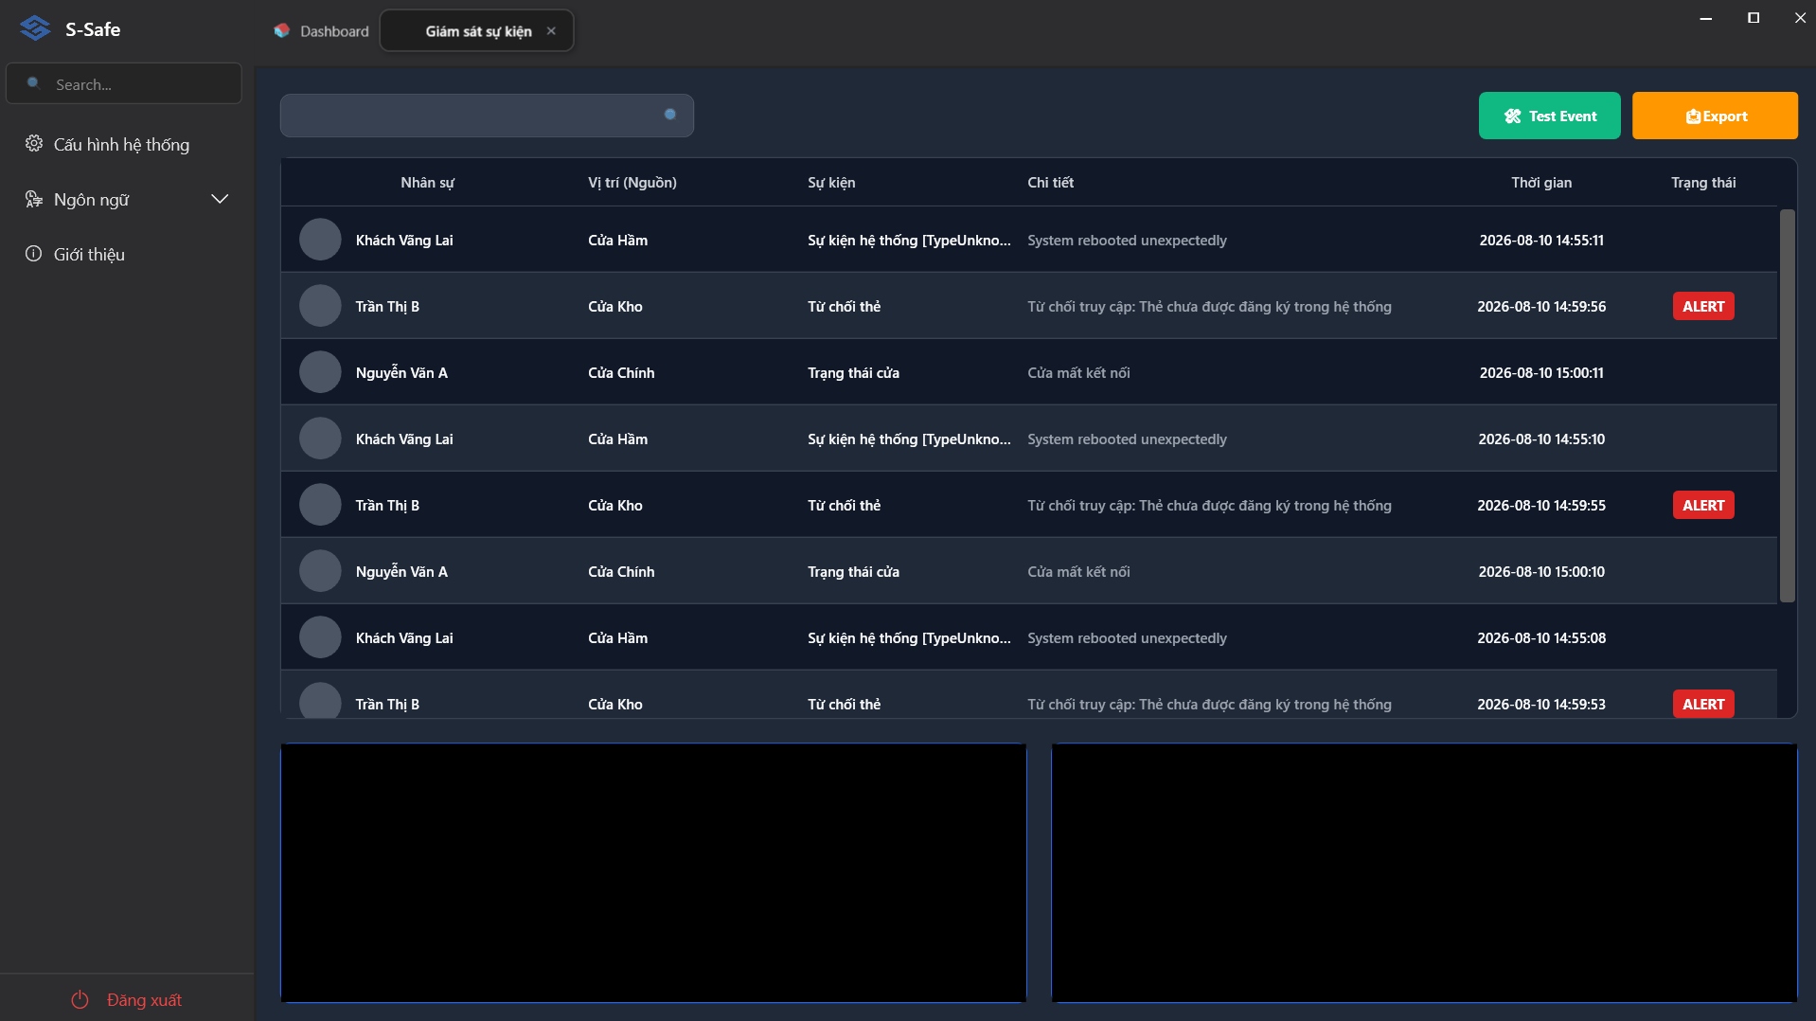
Task: Open the right camera preview panel
Action: [1424, 872]
